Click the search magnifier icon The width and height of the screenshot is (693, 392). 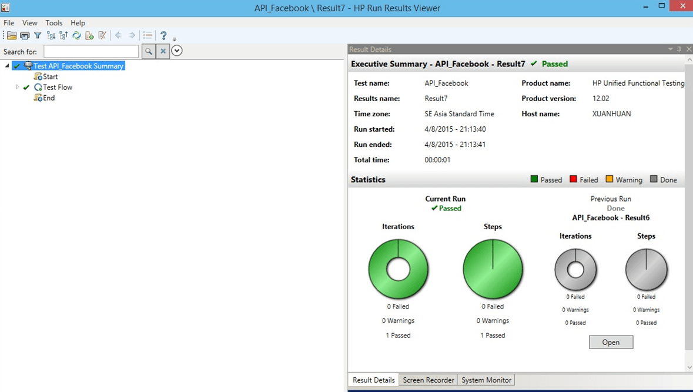(149, 51)
